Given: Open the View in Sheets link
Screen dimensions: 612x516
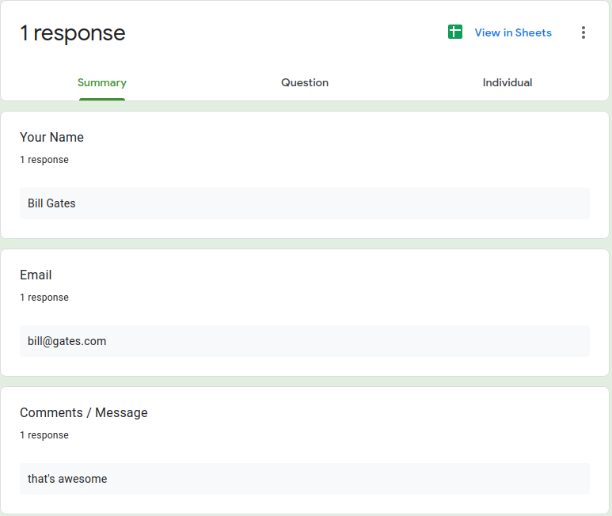Looking at the screenshot, I should (x=513, y=32).
